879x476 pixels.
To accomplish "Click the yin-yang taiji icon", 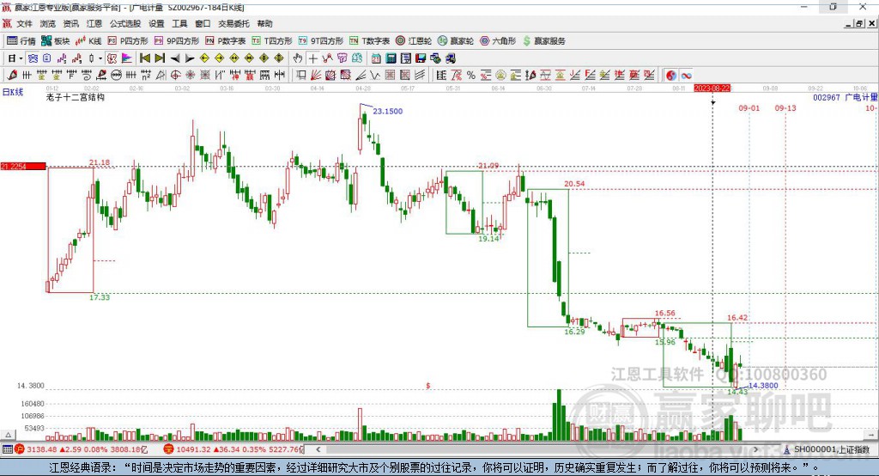I will point(671,76).
